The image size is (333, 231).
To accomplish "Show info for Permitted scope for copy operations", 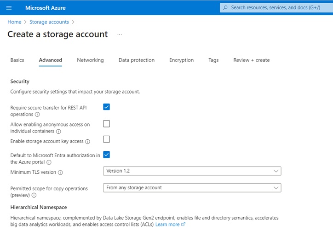I will tap(34, 195).
